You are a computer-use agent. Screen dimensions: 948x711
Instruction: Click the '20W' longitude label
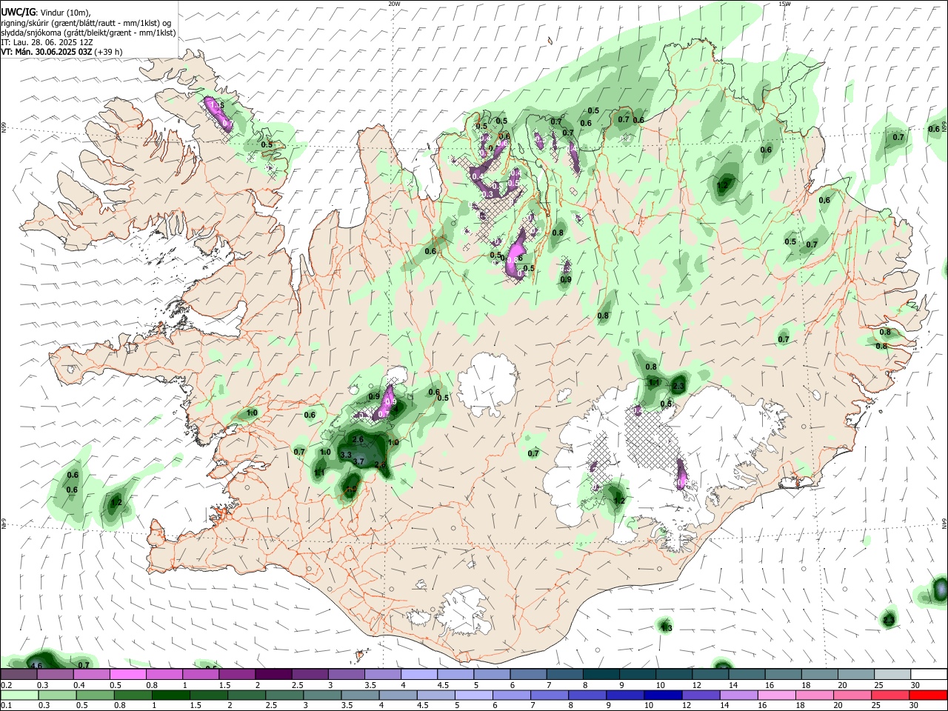point(394,4)
